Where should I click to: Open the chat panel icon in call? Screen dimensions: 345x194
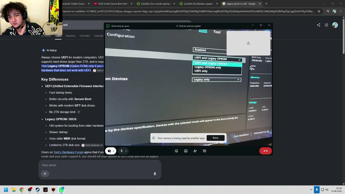click(205, 151)
